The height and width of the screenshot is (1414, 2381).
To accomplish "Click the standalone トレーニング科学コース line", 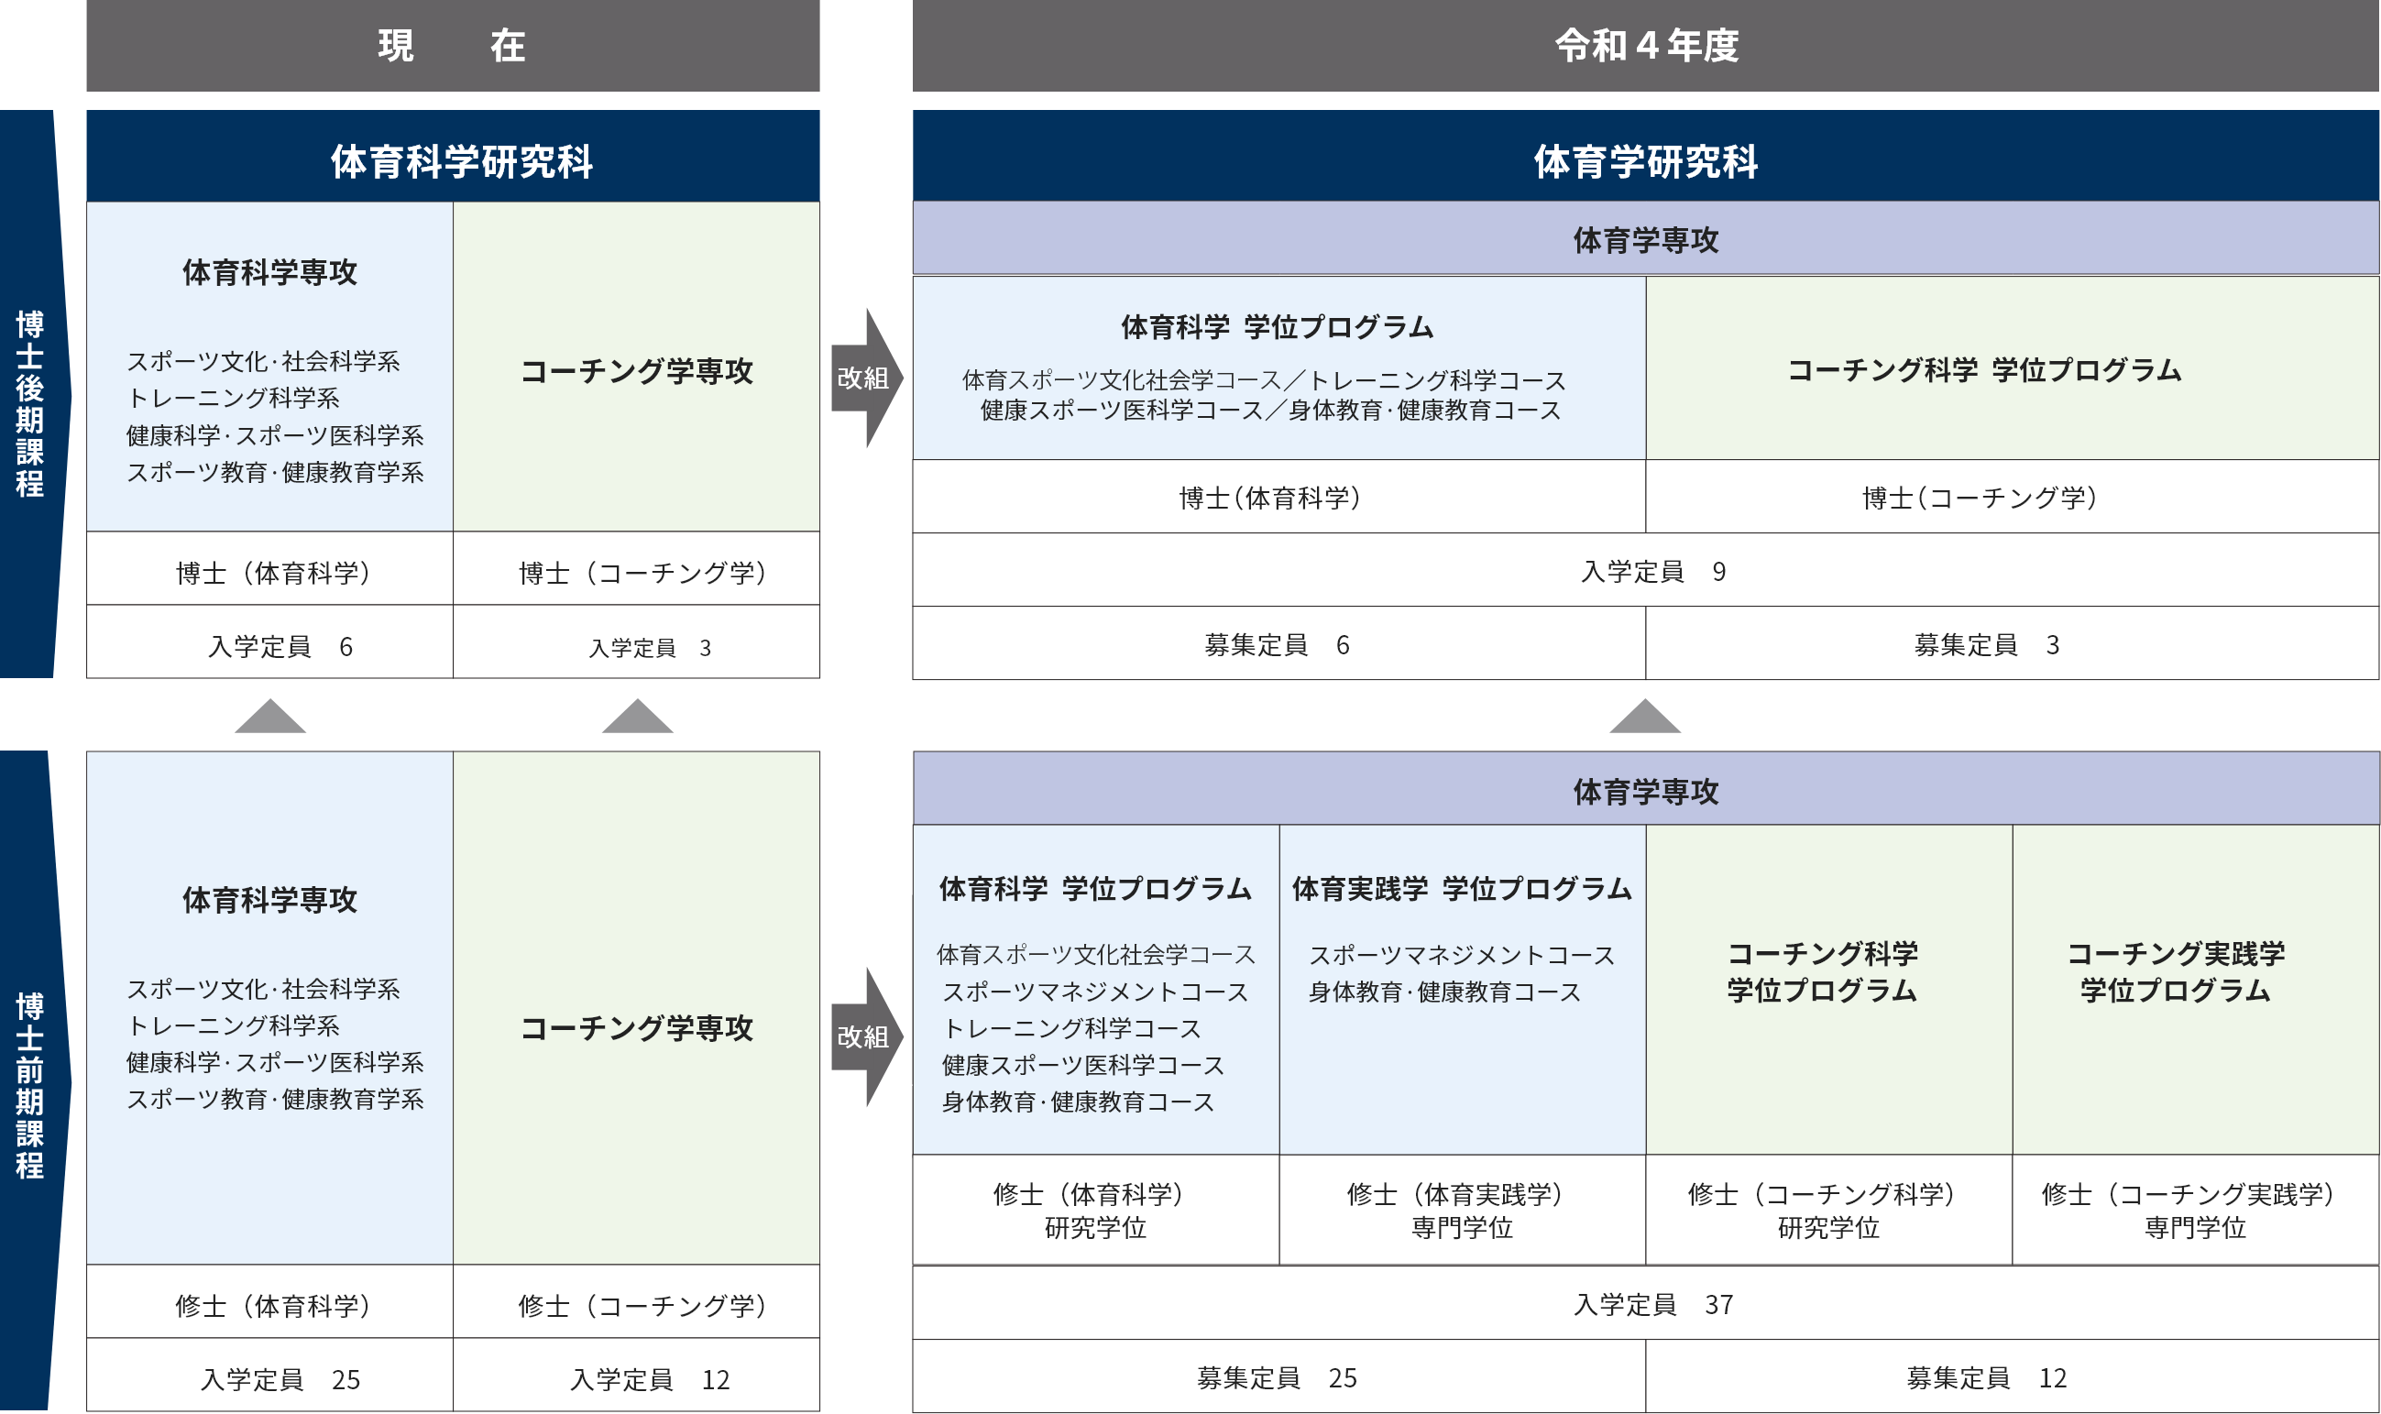I will point(1071,1028).
